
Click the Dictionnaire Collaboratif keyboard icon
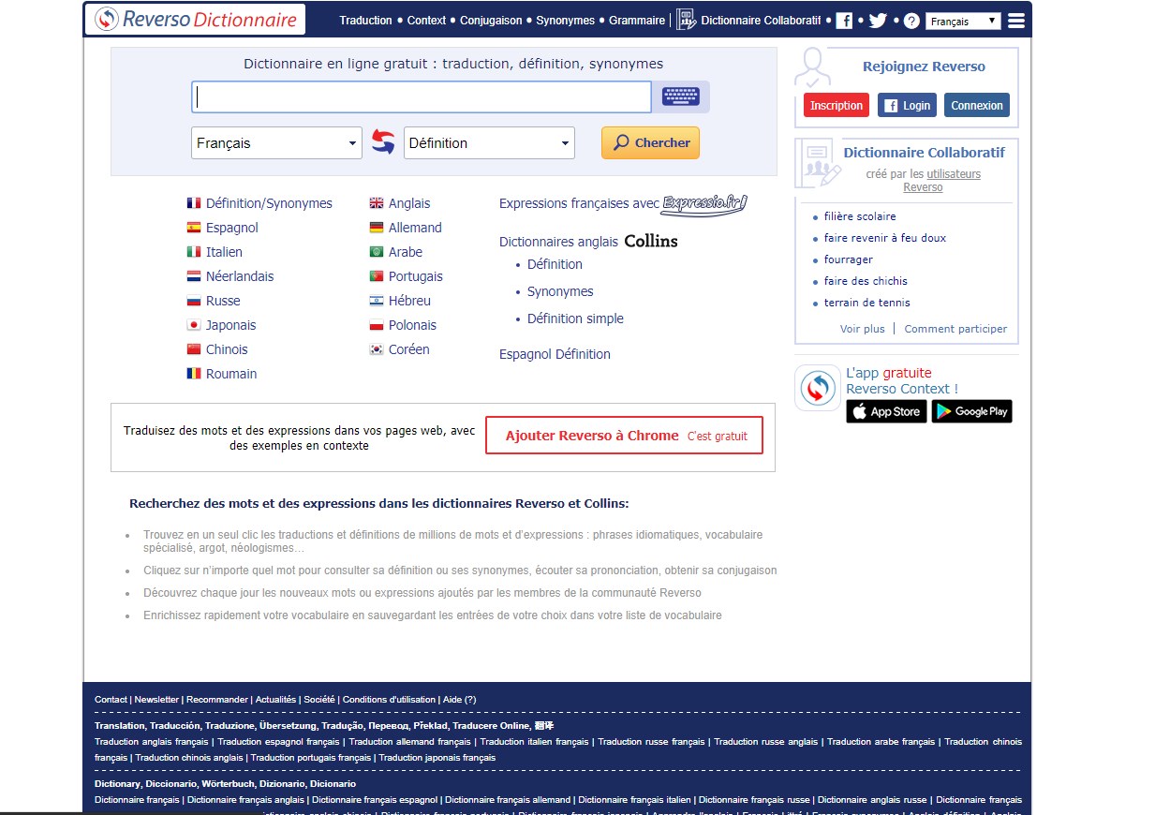point(688,18)
